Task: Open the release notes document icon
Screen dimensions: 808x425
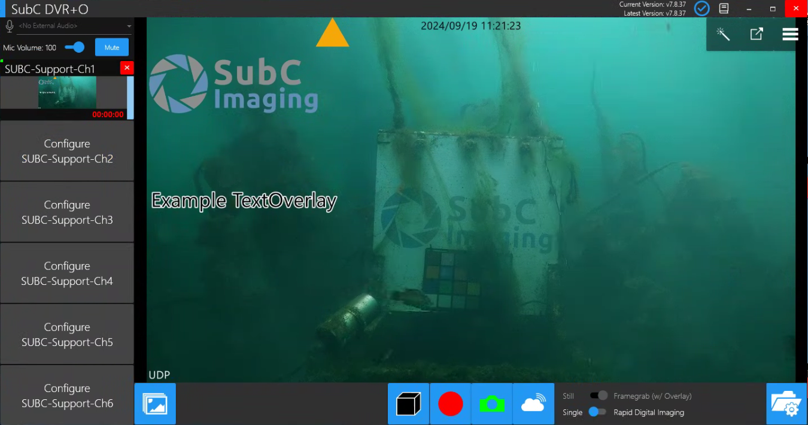Action: 724,8
